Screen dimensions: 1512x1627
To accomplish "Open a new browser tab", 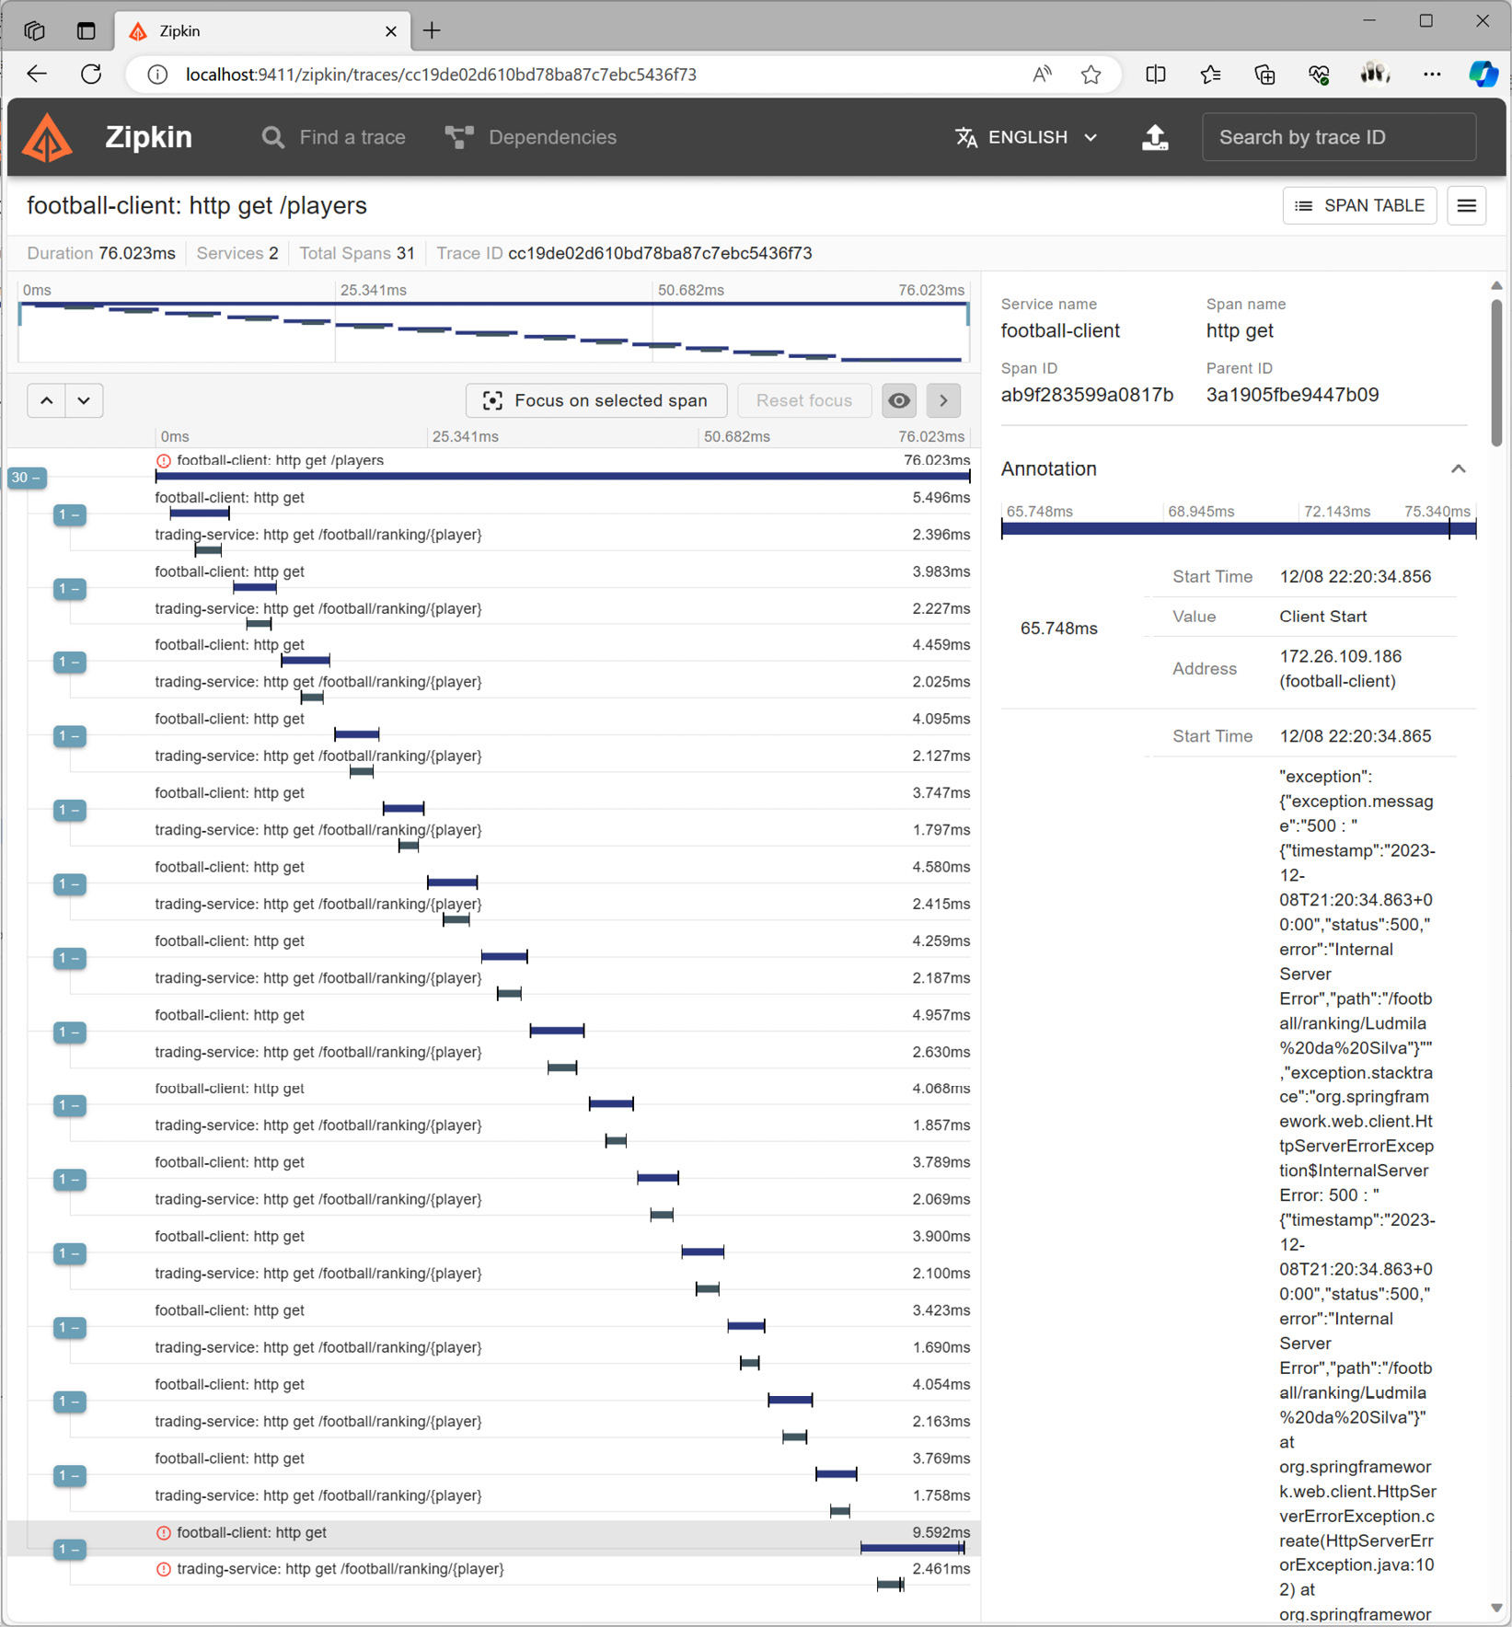I will 432,30.
